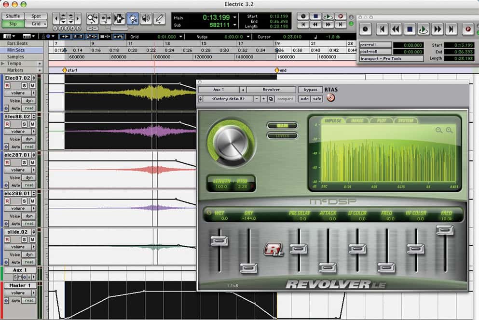Click Go to End in floating Transport window

(x=451, y=29)
